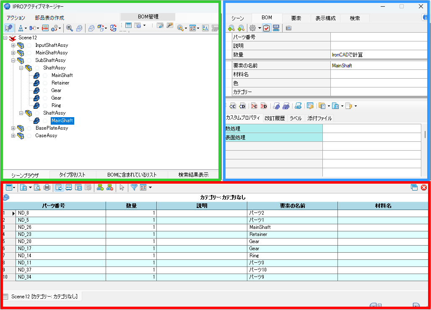The height and width of the screenshot is (310, 431).
Task: Expand the InputShaftAssy tree node
Action: coord(13,45)
